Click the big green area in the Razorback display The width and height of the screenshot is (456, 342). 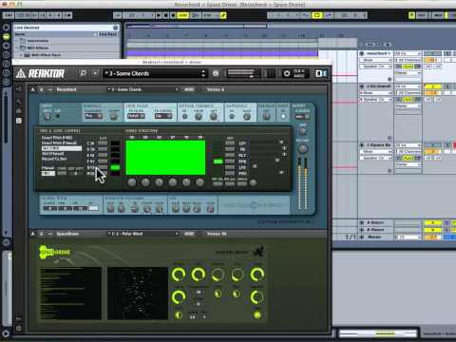pos(165,158)
